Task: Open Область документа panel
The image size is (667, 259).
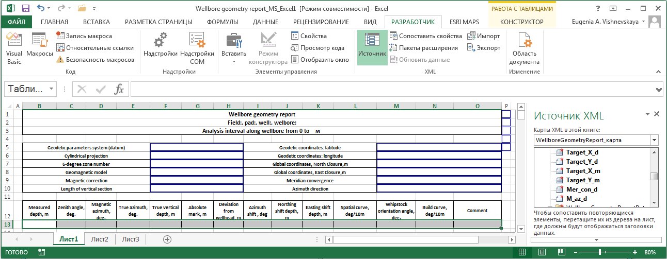Action: (x=525, y=48)
